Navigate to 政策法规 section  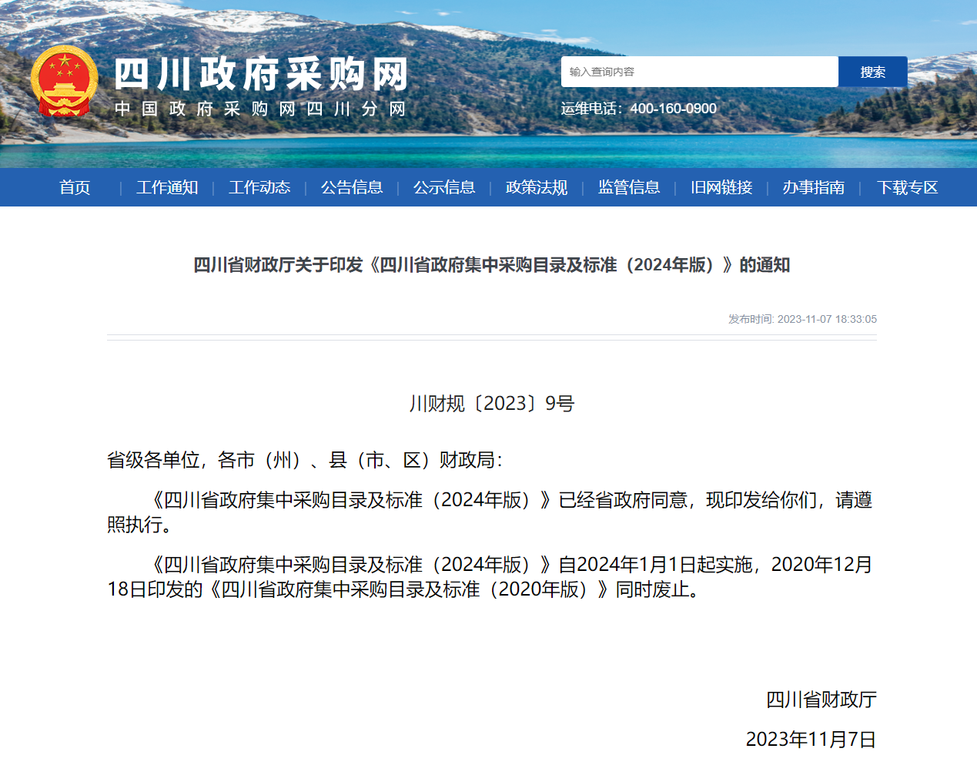tap(537, 187)
